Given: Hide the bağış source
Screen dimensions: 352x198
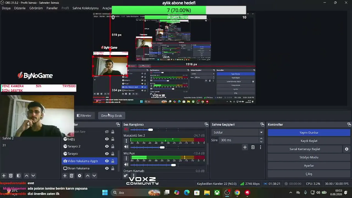Looking at the screenshot, I should (107, 139).
